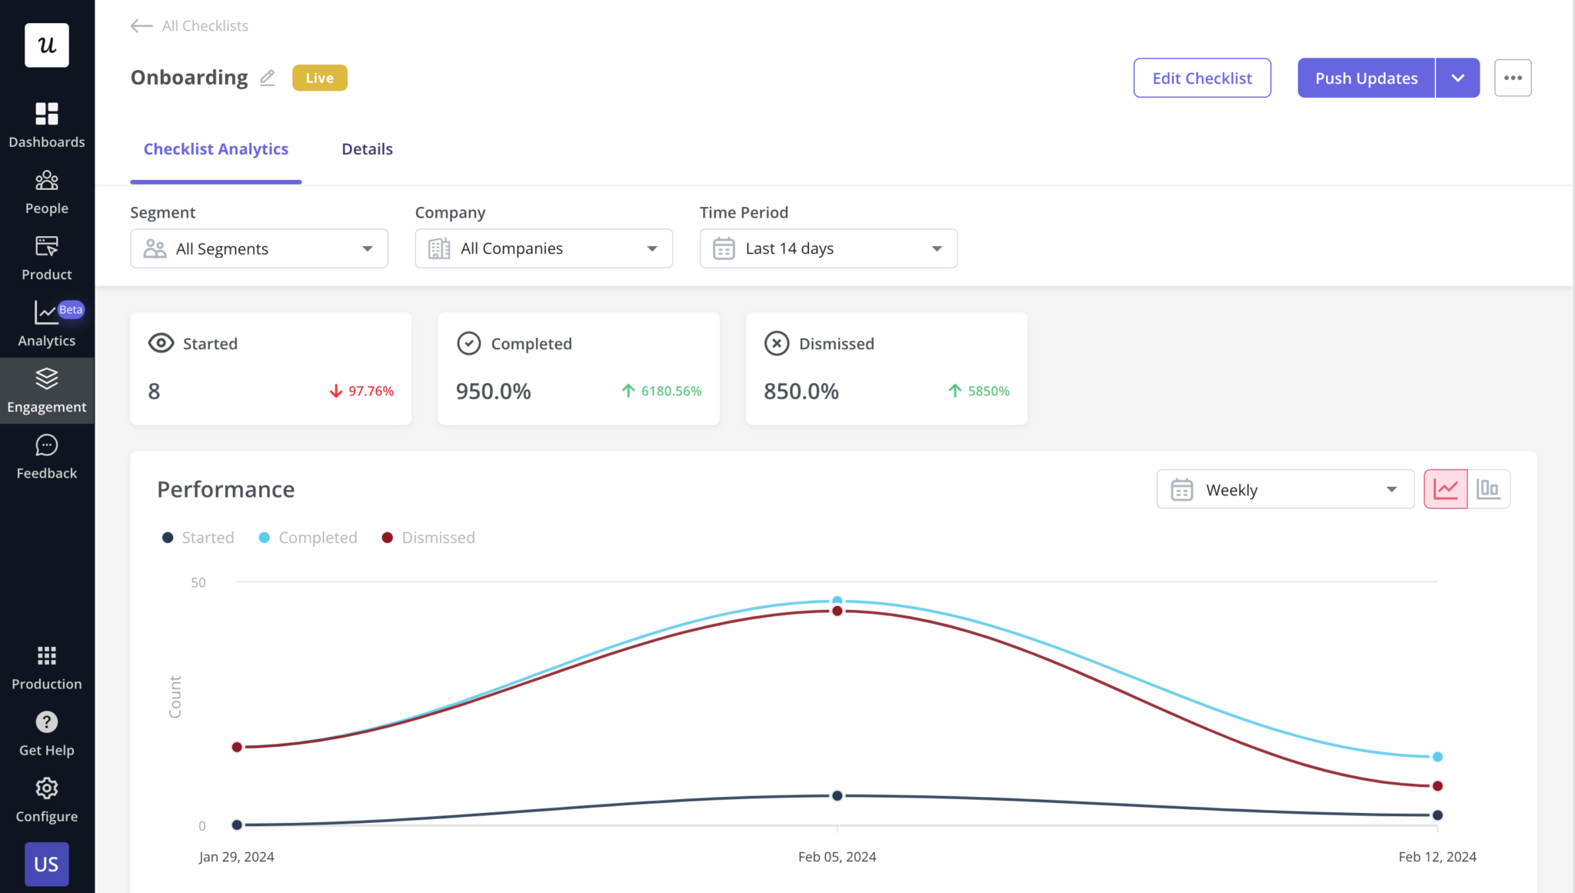Open the Dashboards section
Screen dimensions: 1575x893
47,125
